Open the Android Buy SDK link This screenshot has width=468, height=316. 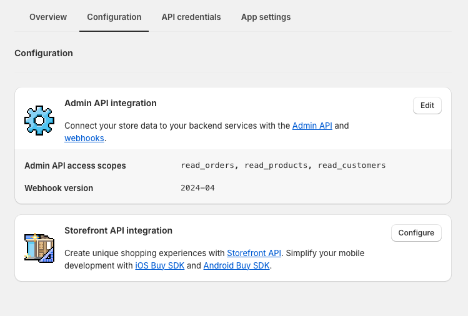coord(236,265)
